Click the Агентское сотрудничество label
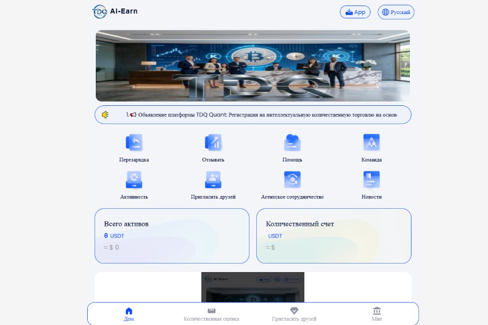The height and width of the screenshot is (325, 488). 292,197
